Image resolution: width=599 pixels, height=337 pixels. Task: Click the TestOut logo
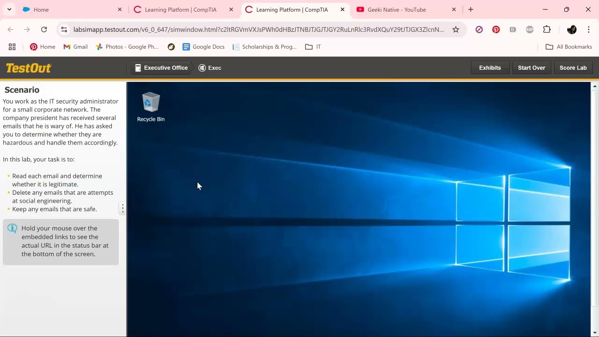point(29,68)
